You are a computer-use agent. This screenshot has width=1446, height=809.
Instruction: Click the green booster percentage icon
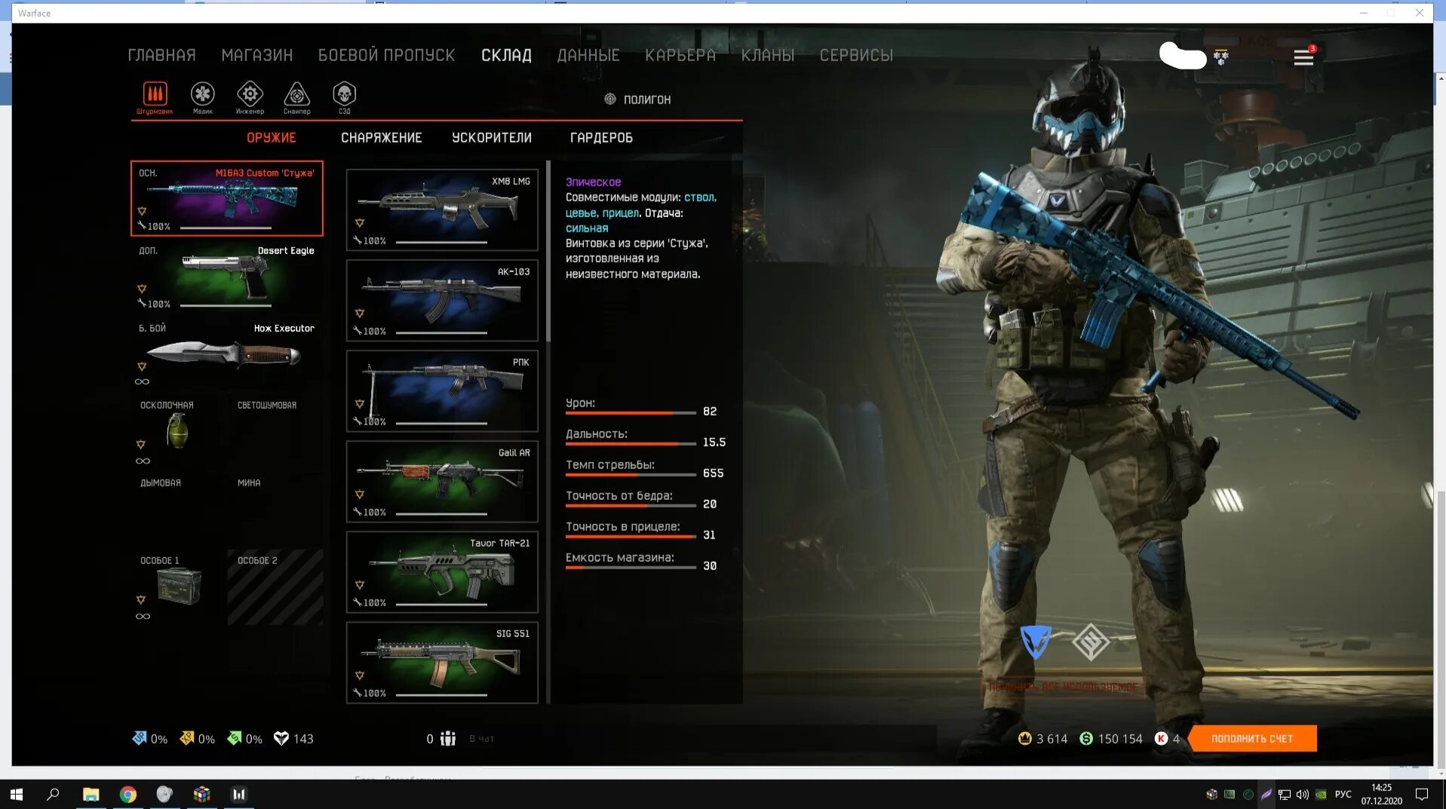(x=235, y=738)
